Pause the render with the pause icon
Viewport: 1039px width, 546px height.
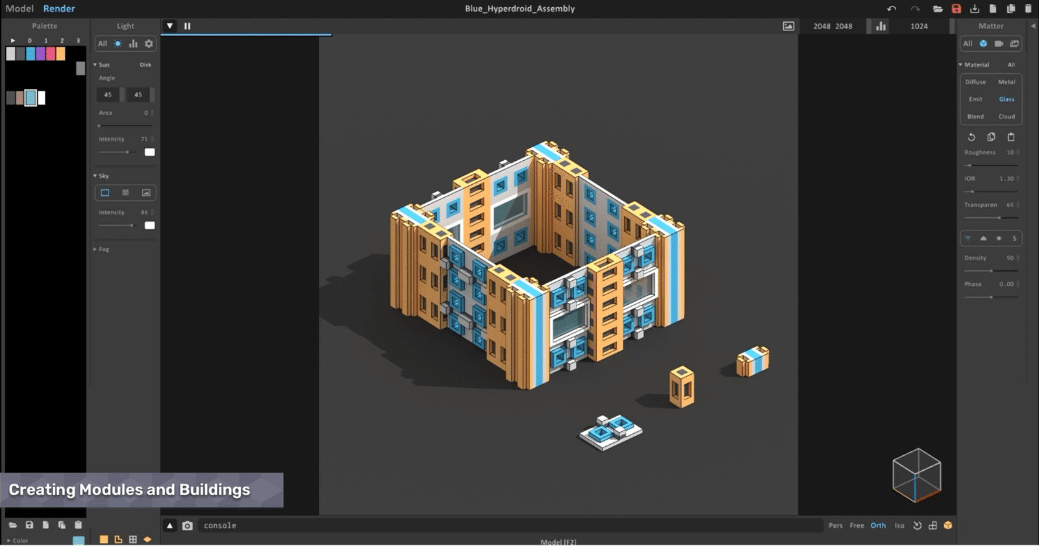pyautogui.click(x=187, y=26)
